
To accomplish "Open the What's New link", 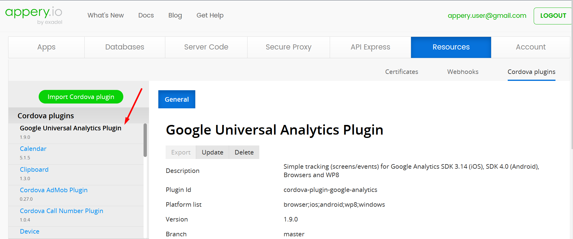I will coord(105,15).
